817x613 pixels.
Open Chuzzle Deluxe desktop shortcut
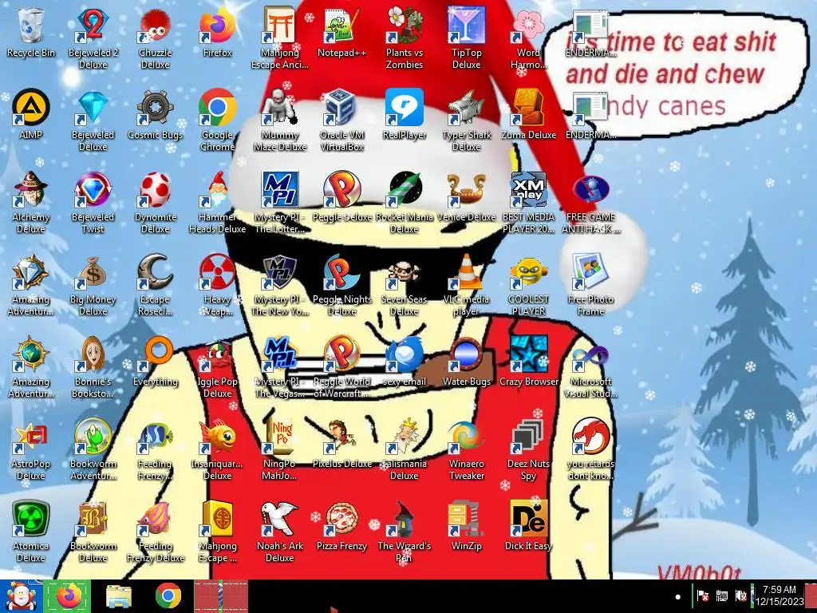[156, 38]
